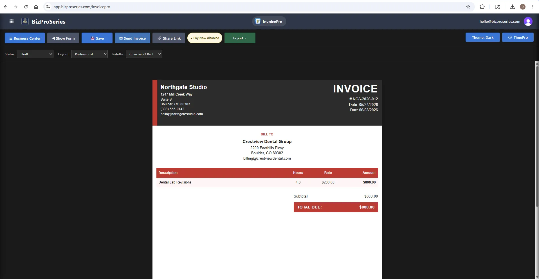
Task: Click Send Invoice button
Action: pos(132,38)
